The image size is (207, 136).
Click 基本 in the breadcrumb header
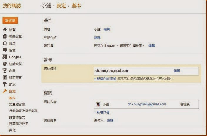click(x=76, y=6)
